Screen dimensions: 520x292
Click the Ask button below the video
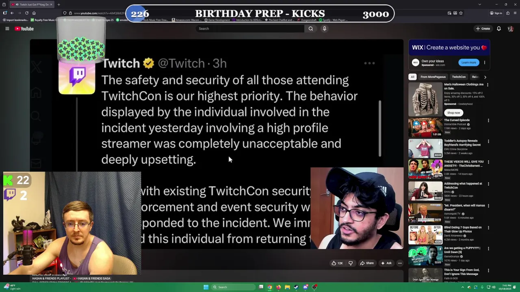point(386,263)
